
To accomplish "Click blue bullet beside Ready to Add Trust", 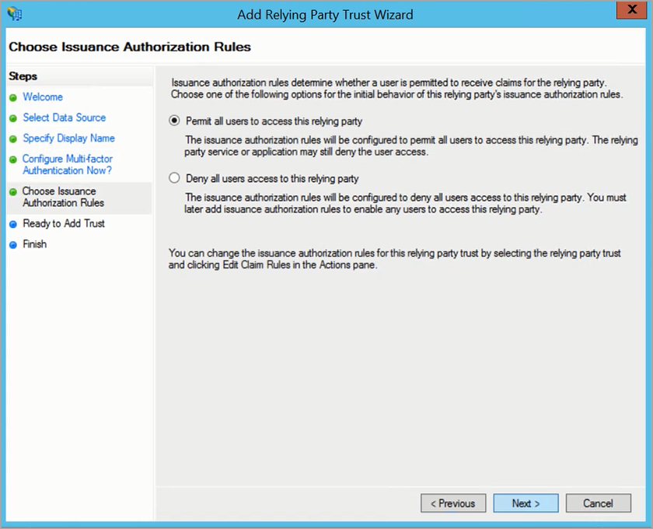I will tap(13, 224).
